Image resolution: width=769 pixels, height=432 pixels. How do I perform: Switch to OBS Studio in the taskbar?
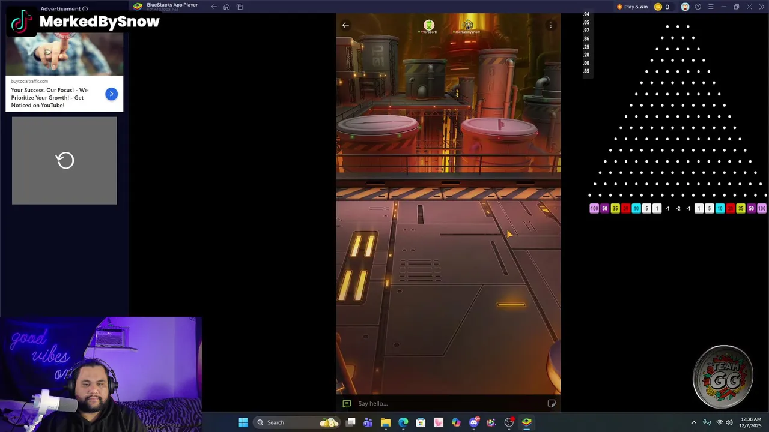pyautogui.click(x=509, y=422)
